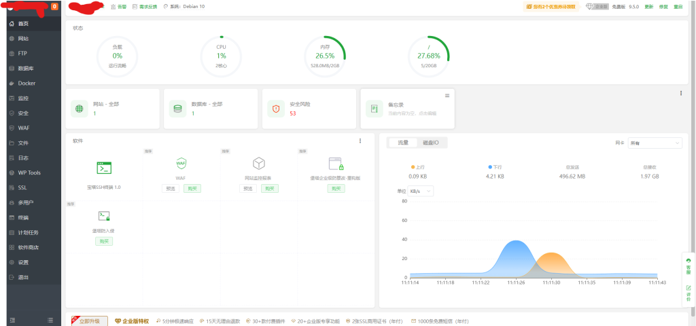The image size is (696, 326).
Task: Open the 单位 KB/s unit dropdown
Action: click(421, 192)
